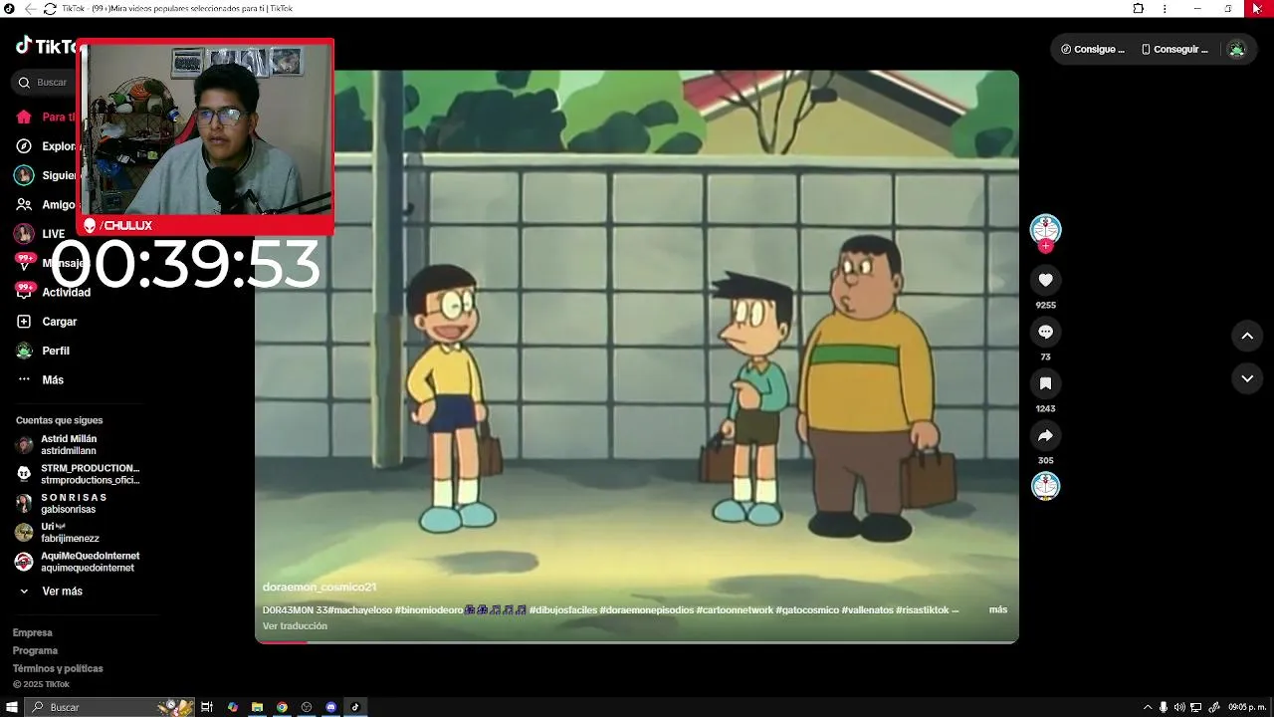Open Discord on taskbar
Viewport: 1274px width, 717px height.
tap(331, 707)
